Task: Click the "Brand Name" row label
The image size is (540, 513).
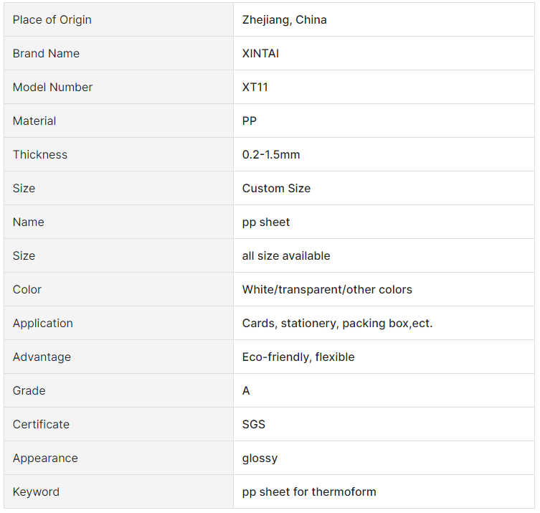Action: tap(46, 54)
